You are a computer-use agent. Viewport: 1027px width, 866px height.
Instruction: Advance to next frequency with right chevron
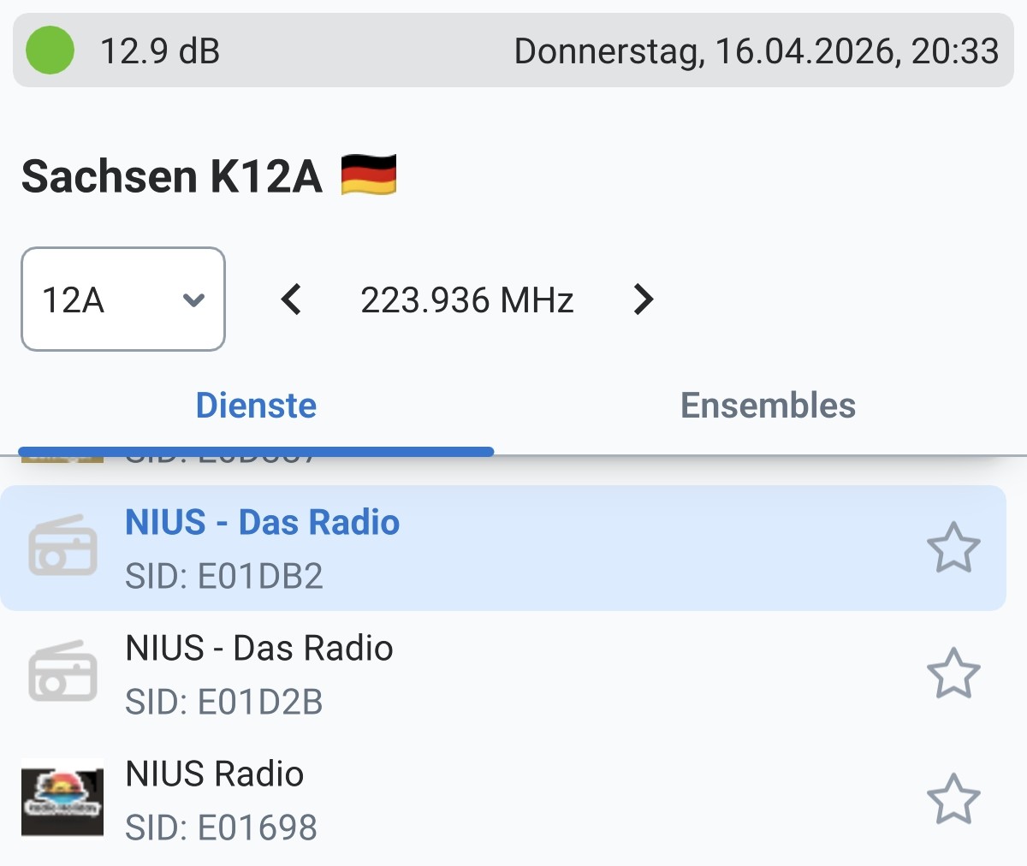coord(643,300)
